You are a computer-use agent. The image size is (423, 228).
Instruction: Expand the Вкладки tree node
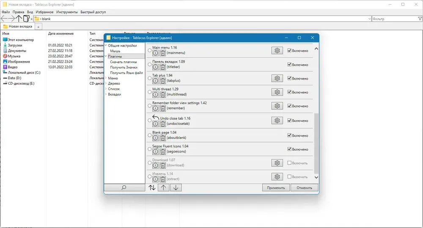[106, 94]
